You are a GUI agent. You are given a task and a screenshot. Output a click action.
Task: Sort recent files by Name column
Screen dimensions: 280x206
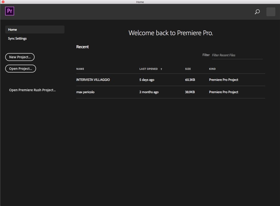point(80,69)
